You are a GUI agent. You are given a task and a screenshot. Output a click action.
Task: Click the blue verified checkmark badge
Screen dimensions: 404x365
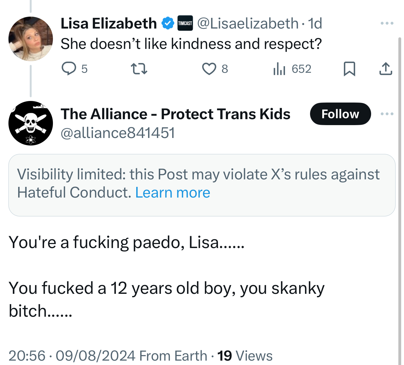[x=168, y=24]
